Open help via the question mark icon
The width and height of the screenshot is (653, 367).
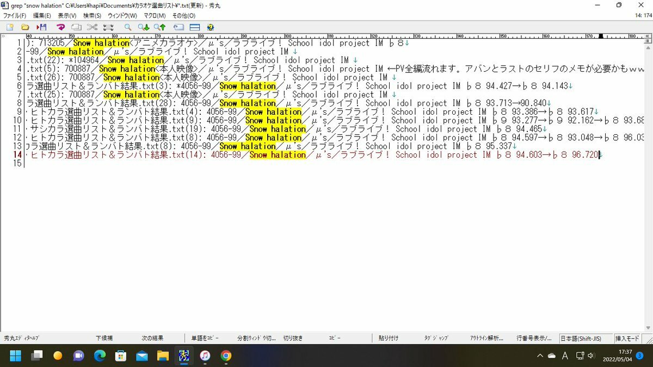(x=210, y=27)
